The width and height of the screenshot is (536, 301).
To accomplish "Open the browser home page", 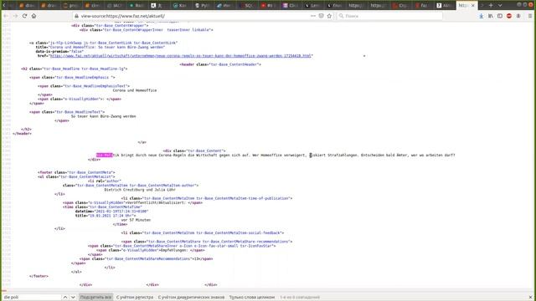I will pos(33,16).
